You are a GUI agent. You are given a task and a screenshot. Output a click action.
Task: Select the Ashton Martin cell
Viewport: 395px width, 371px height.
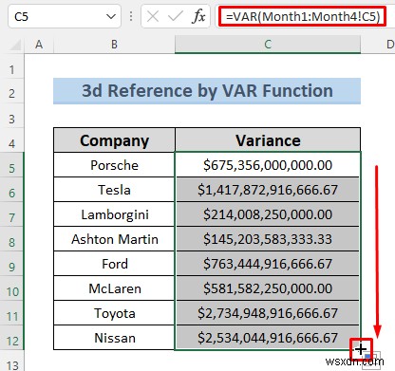[x=114, y=239]
